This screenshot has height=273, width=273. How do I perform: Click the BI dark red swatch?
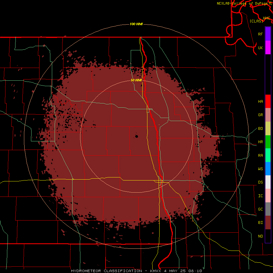[x=268, y=223]
